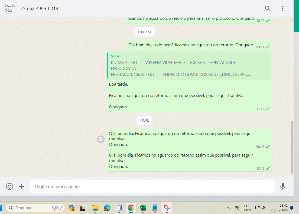Start voice message with microphone icon

(282, 186)
